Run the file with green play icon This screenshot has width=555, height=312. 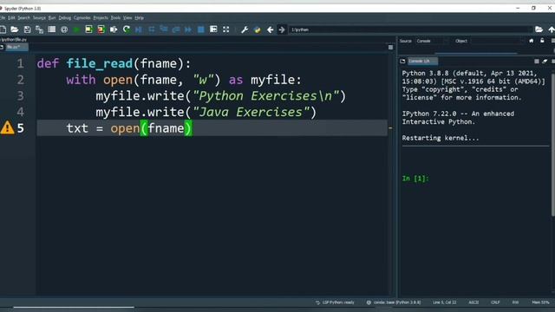[76, 29]
